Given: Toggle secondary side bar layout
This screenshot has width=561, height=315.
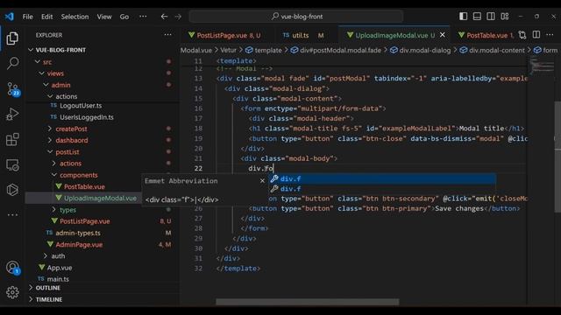Looking at the screenshot, I should (491, 16).
